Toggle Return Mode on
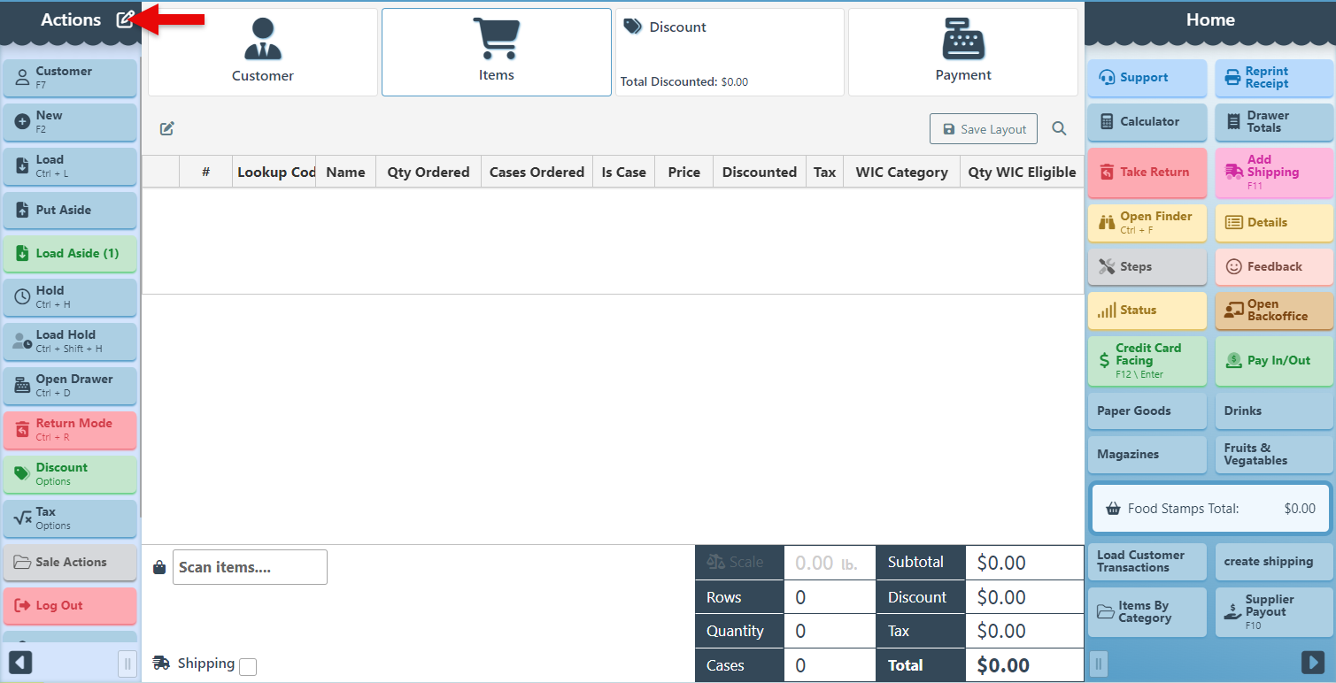1336x683 pixels. coord(70,430)
